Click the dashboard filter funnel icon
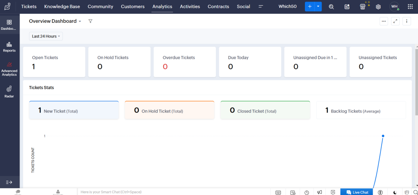The width and height of the screenshot is (418, 195). (x=91, y=21)
